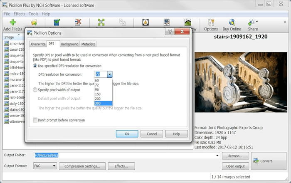Click the help question mark in Pixillion Options
291x183 pixels.
pyautogui.click(x=170, y=31)
